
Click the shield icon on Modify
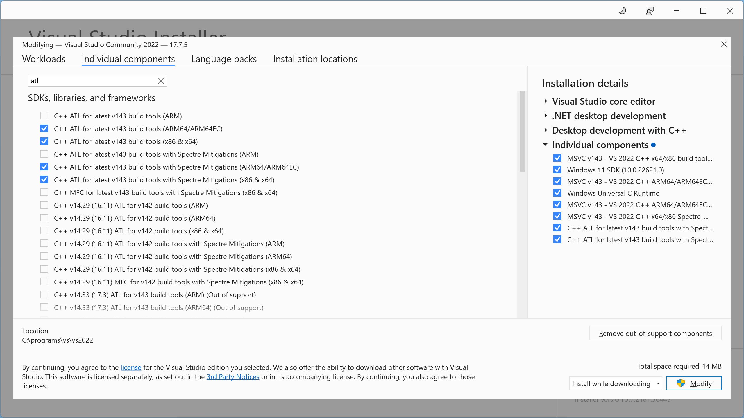[681, 383]
